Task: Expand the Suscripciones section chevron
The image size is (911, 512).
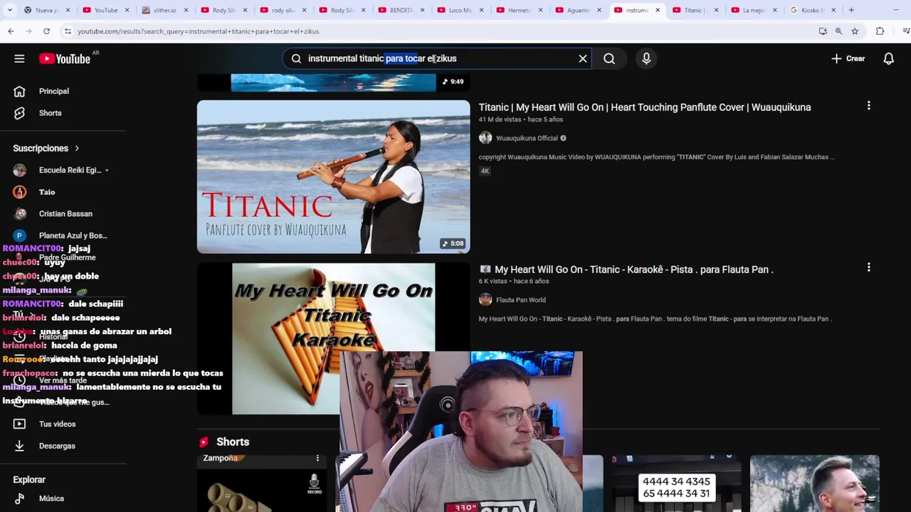Action: coord(77,148)
